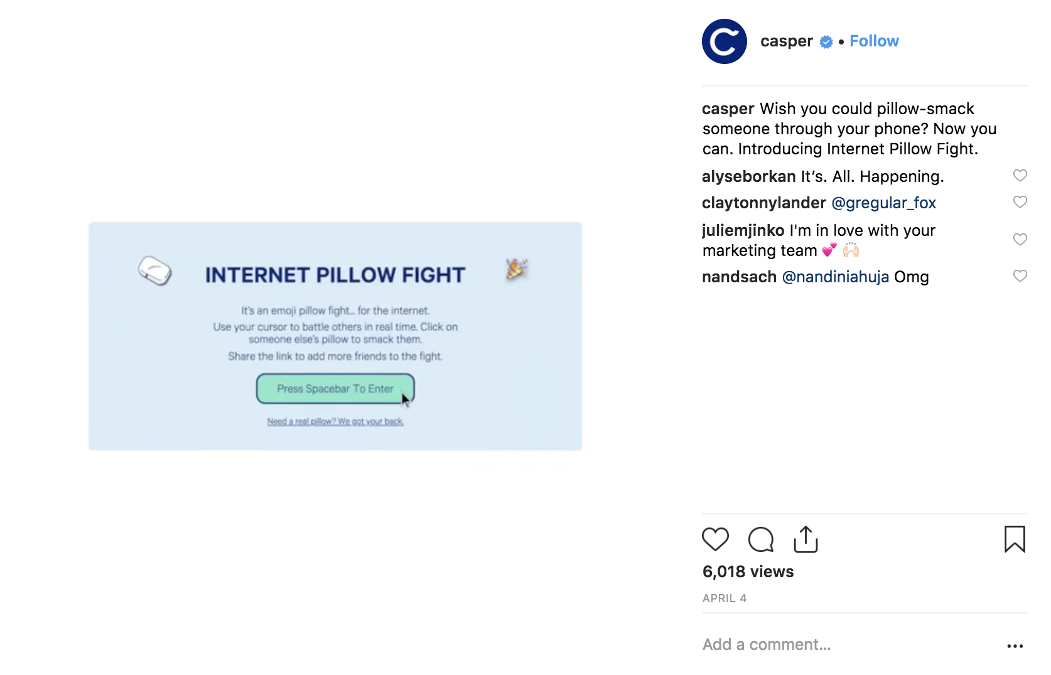The height and width of the screenshot is (675, 1051).
Task: Click the blue verified badge next to casper
Action: point(826,41)
